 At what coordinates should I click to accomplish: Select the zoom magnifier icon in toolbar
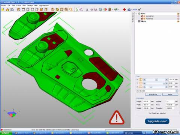point(71,9)
